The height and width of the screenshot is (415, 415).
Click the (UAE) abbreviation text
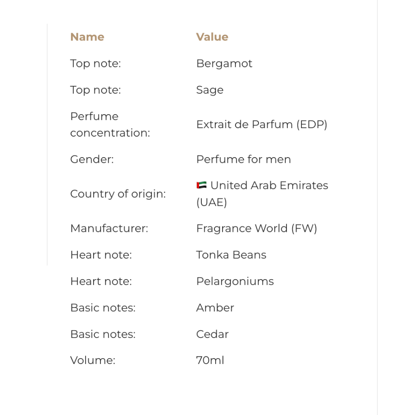tap(212, 202)
